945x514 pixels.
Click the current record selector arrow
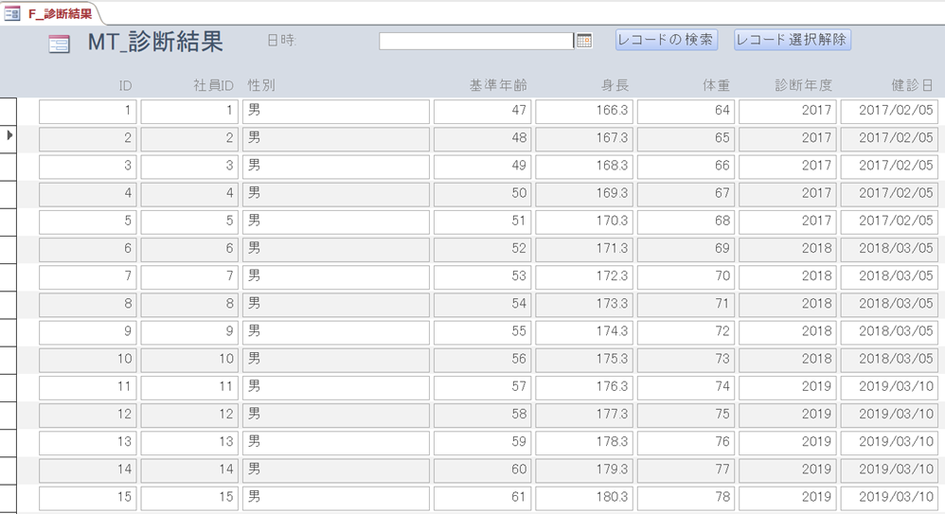coord(9,136)
